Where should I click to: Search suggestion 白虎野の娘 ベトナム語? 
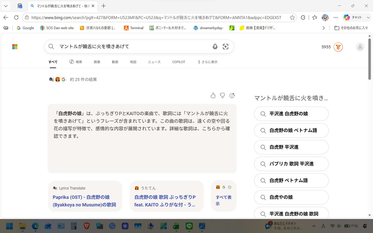click(x=291, y=130)
